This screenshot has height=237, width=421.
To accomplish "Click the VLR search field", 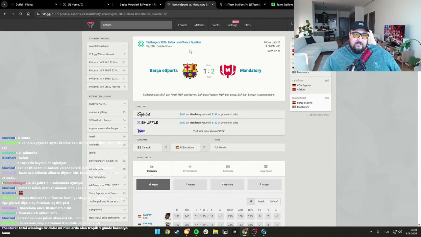I will point(136,25).
